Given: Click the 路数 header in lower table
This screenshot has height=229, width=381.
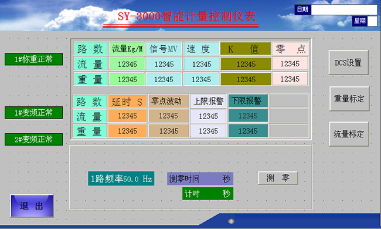Looking at the screenshot, I should 90,101.
